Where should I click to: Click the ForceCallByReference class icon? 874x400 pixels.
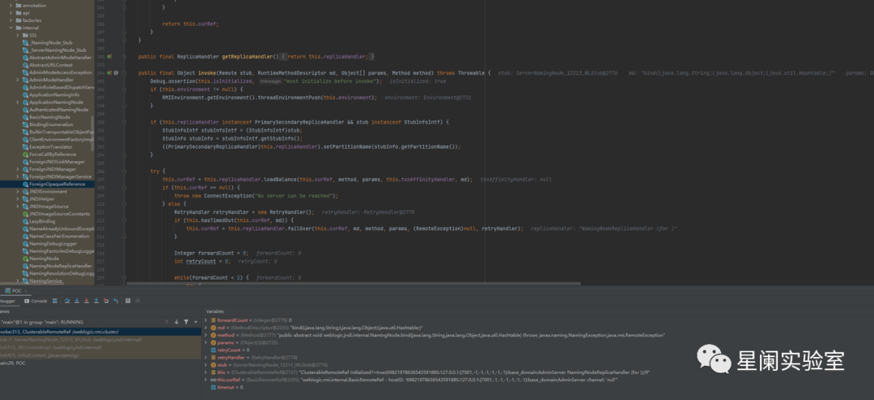(x=26, y=154)
